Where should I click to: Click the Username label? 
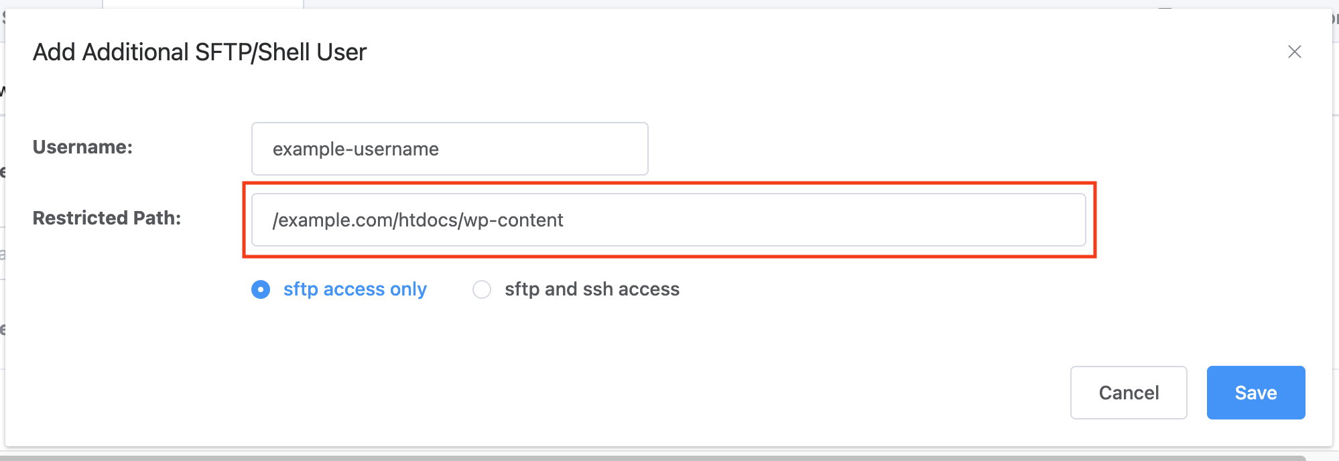pyautogui.click(x=82, y=147)
